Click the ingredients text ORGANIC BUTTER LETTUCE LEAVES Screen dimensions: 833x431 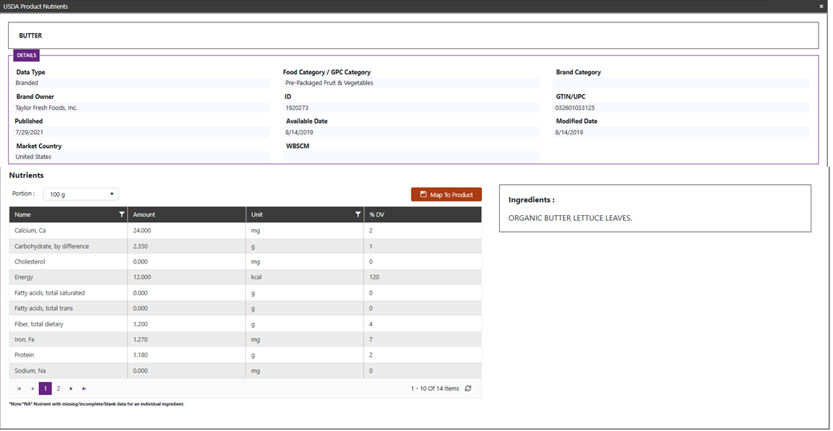(x=570, y=218)
